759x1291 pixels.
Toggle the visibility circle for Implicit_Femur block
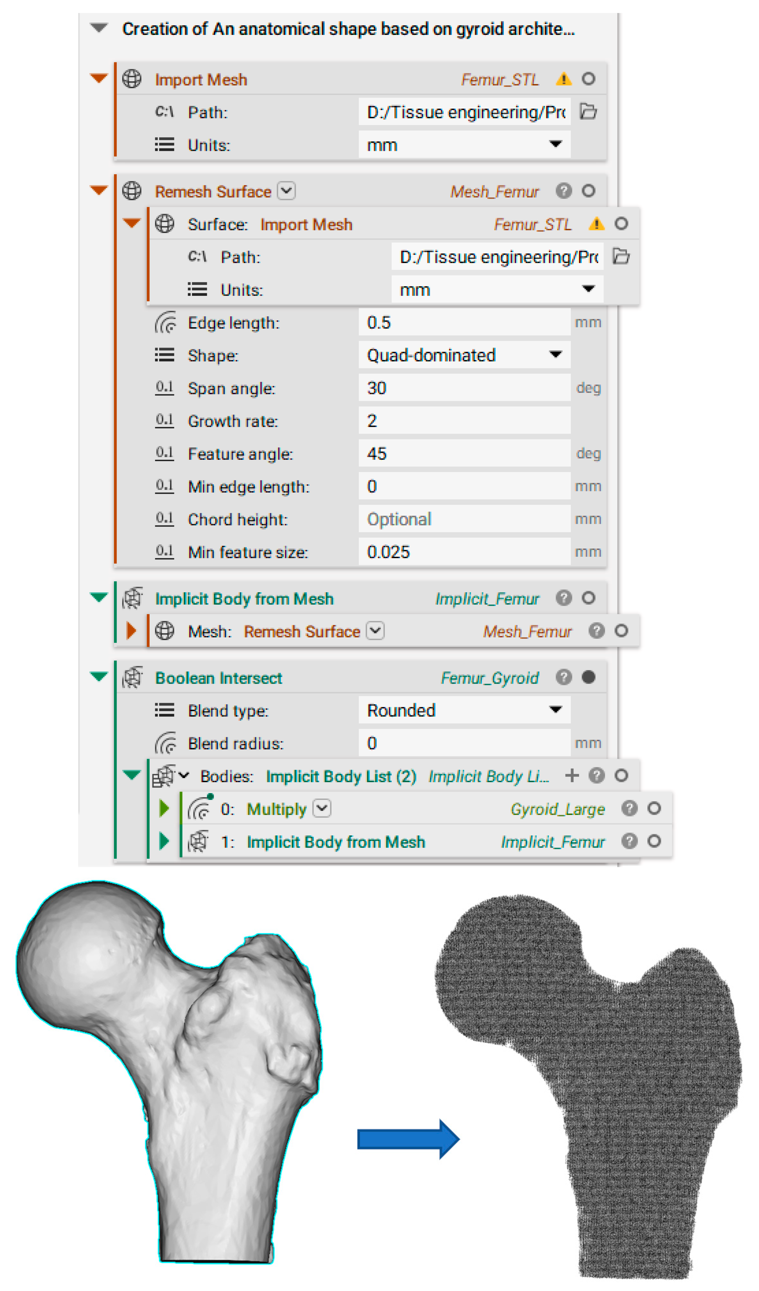point(588,598)
